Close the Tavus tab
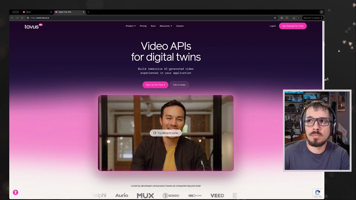Image resolution: width=356 pixels, height=200 pixels. [x=51, y=12]
